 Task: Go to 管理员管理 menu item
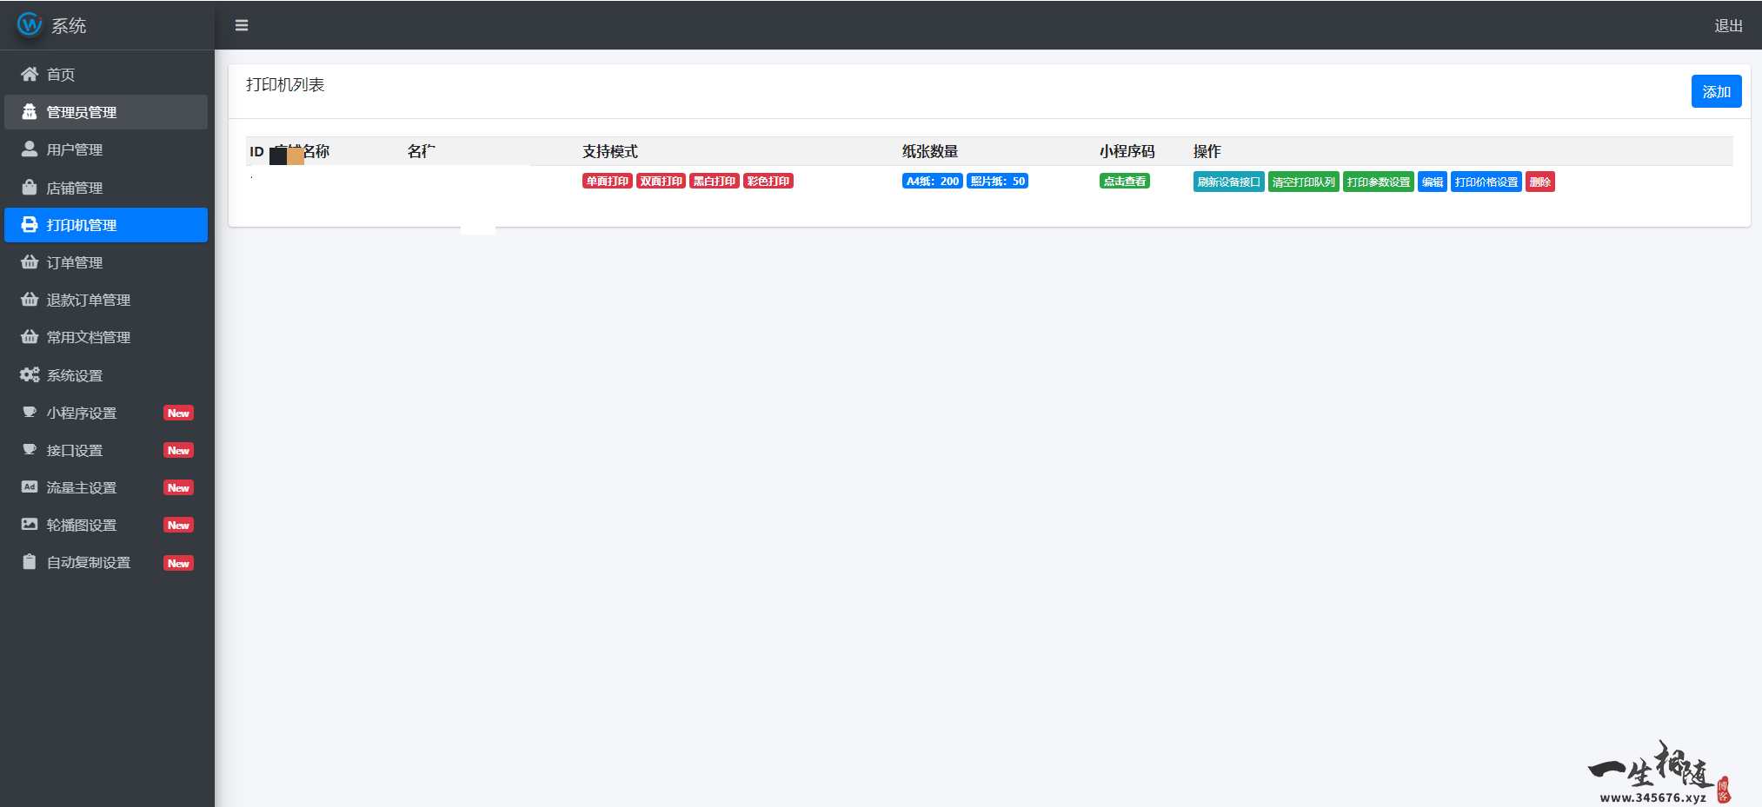[x=81, y=112]
